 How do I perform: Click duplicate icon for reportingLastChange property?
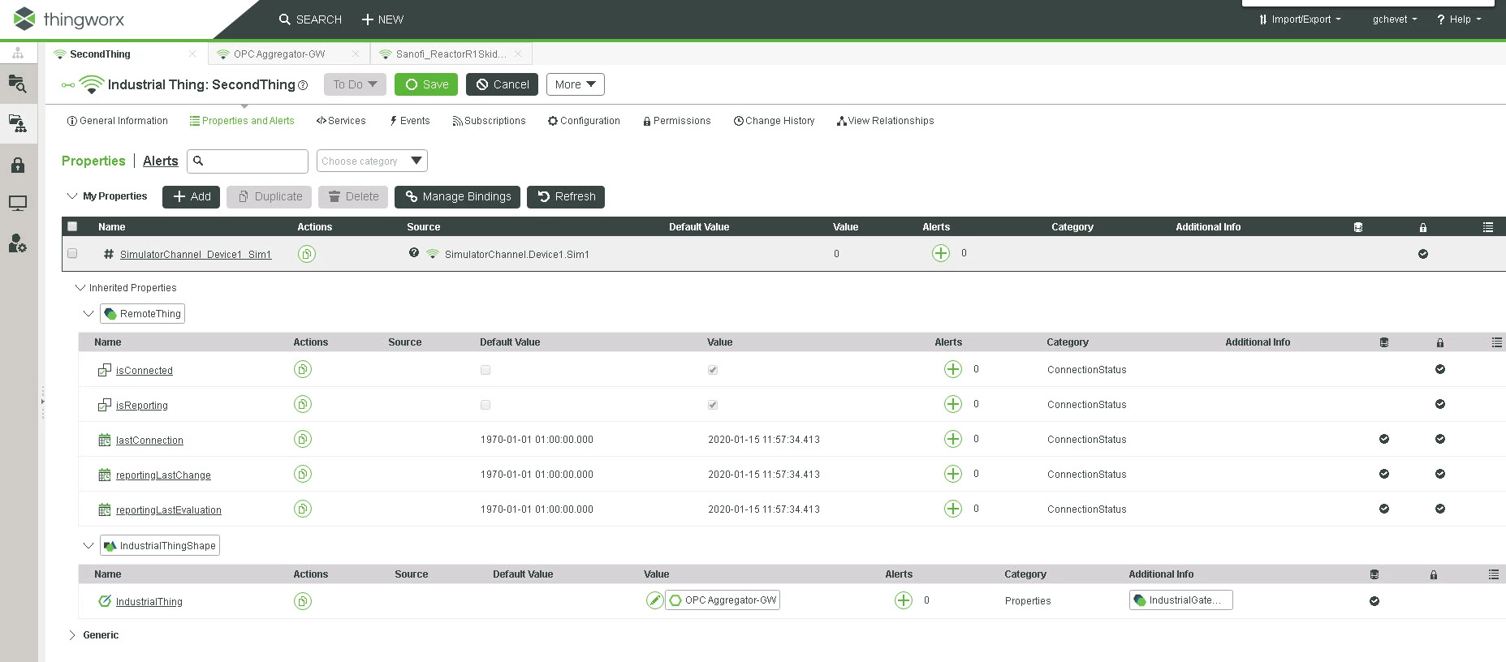(x=303, y=475)
